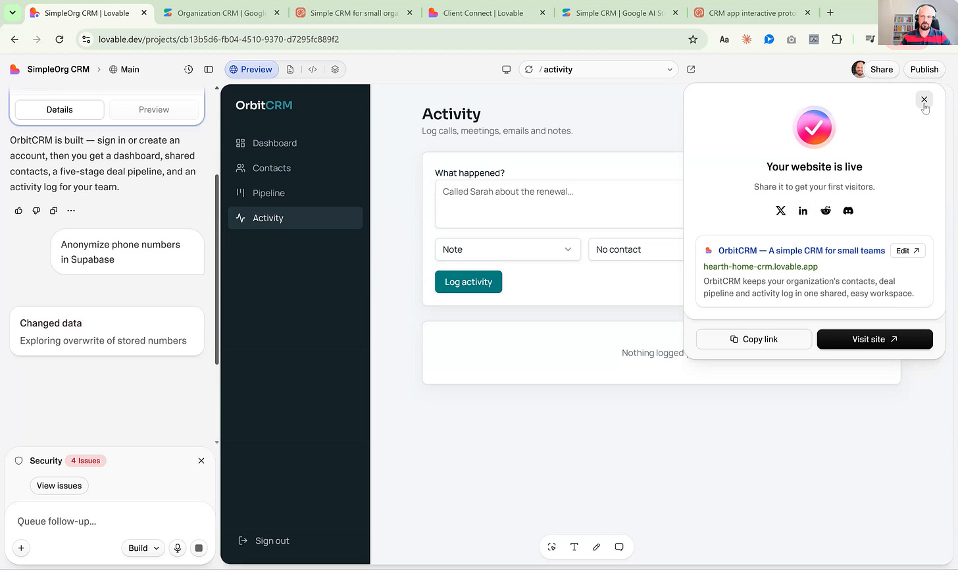This screenshot has height=570, width=958.
Task: Open the Changed data card
Action: point(107,332)
